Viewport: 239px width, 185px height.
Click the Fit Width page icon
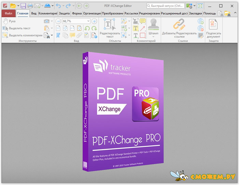(x=72, y=28)
